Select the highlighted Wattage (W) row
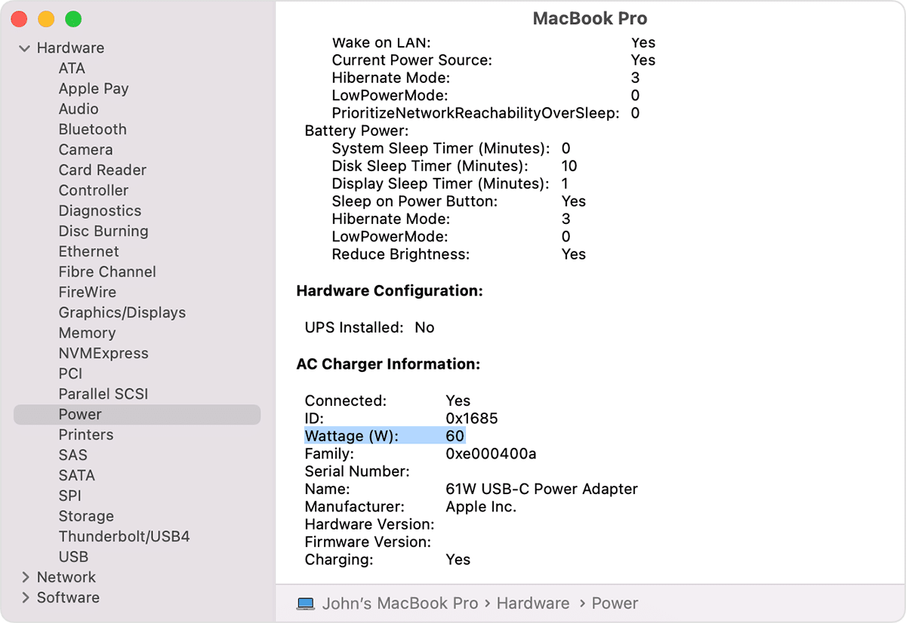Viewport: 906px width, 623px height. pos(384,436)
